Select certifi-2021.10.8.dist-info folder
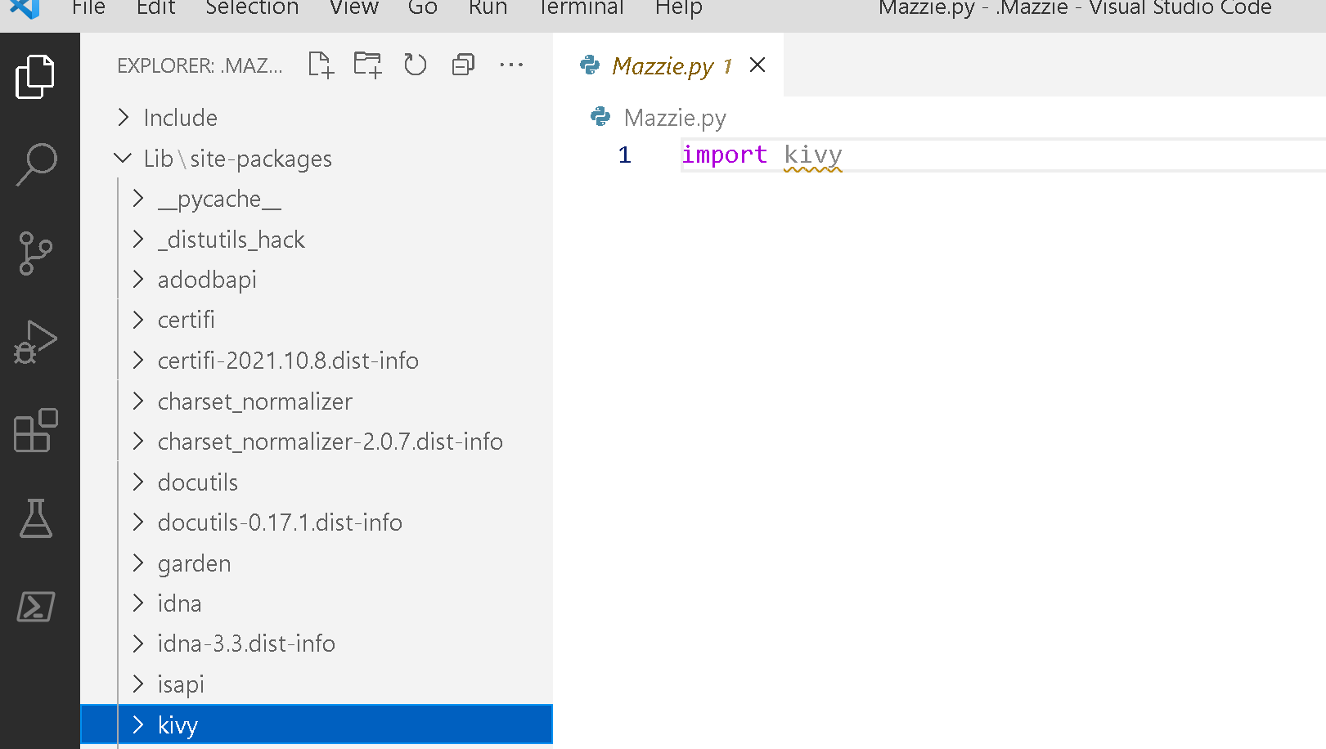Image resolution: width=1326 pixels, height=749 pixels. 288,360
